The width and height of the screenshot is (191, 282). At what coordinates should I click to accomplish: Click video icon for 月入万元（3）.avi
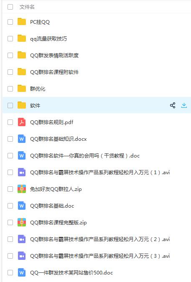22,256
